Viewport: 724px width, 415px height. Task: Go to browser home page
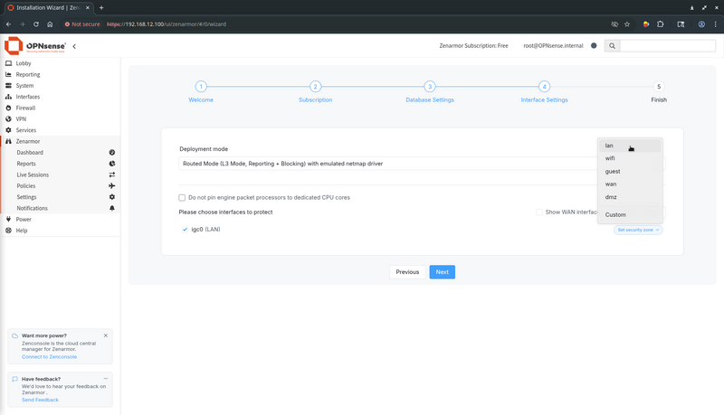[x=50, y=24]
